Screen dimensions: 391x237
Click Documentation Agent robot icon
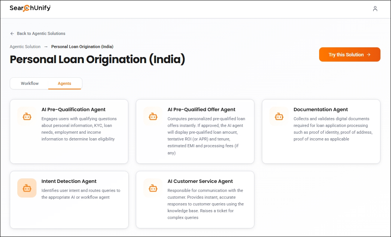[279, 116]
